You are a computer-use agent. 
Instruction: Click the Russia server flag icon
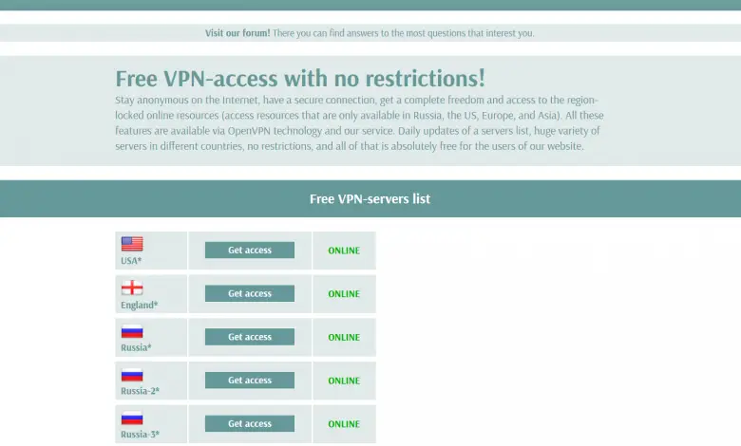tap(132, 331)
